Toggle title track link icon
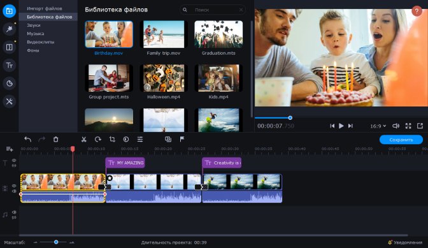 [14, 166]
